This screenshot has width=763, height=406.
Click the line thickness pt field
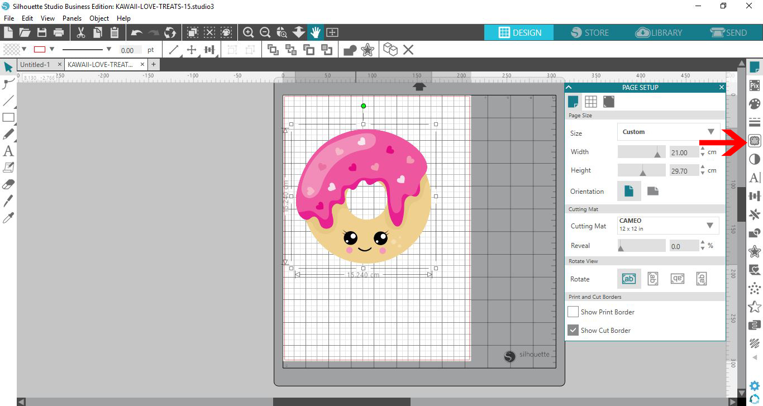[130, 50]
